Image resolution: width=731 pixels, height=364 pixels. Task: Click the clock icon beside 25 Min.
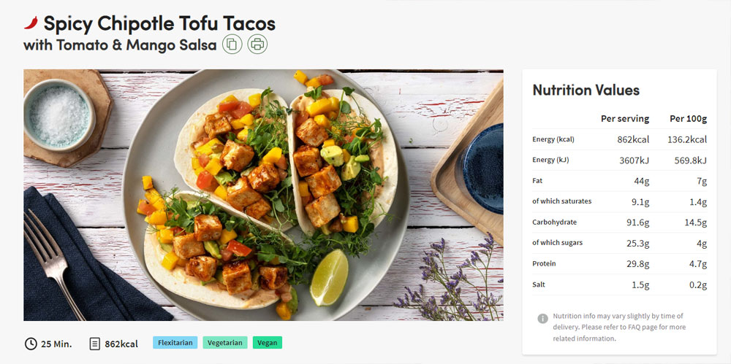click(x=30, y=344)
